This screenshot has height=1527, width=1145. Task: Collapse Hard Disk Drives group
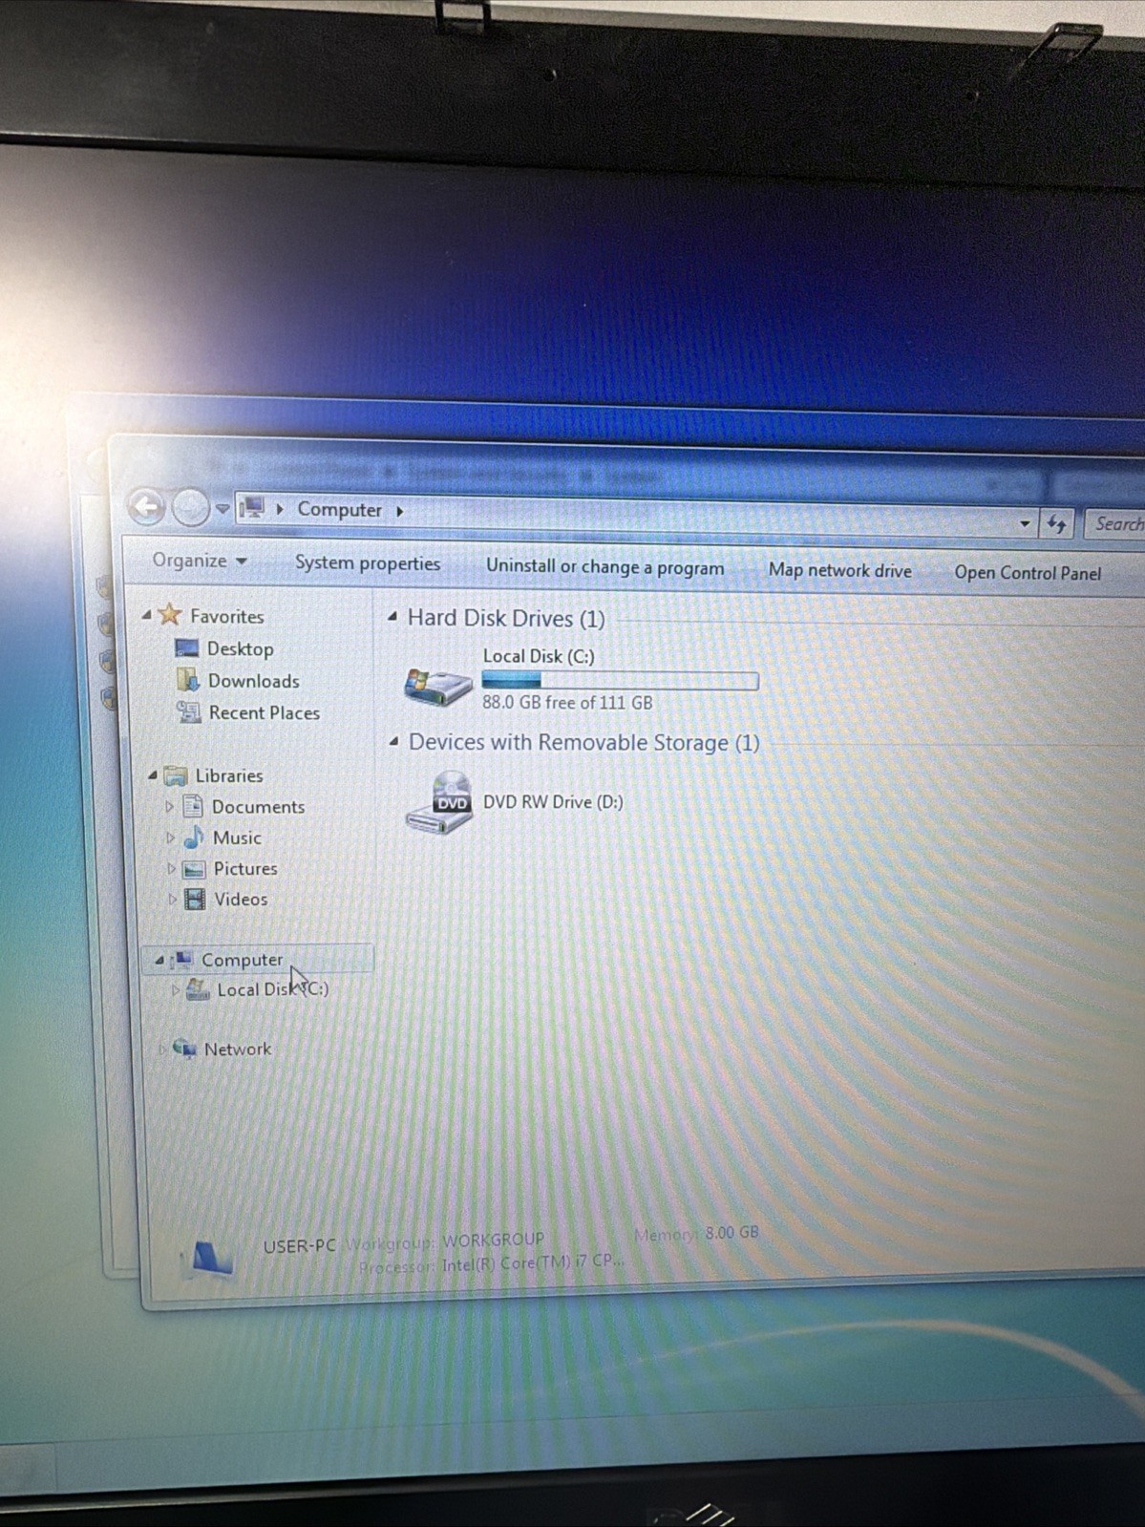coord(392,617)
